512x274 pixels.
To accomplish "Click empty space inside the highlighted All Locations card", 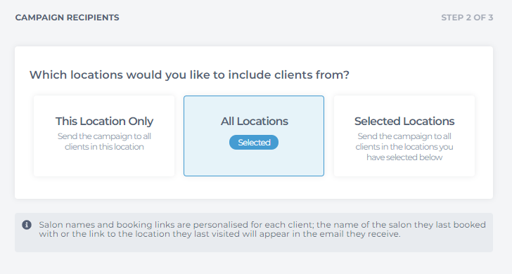I will (x=254, y=164).
